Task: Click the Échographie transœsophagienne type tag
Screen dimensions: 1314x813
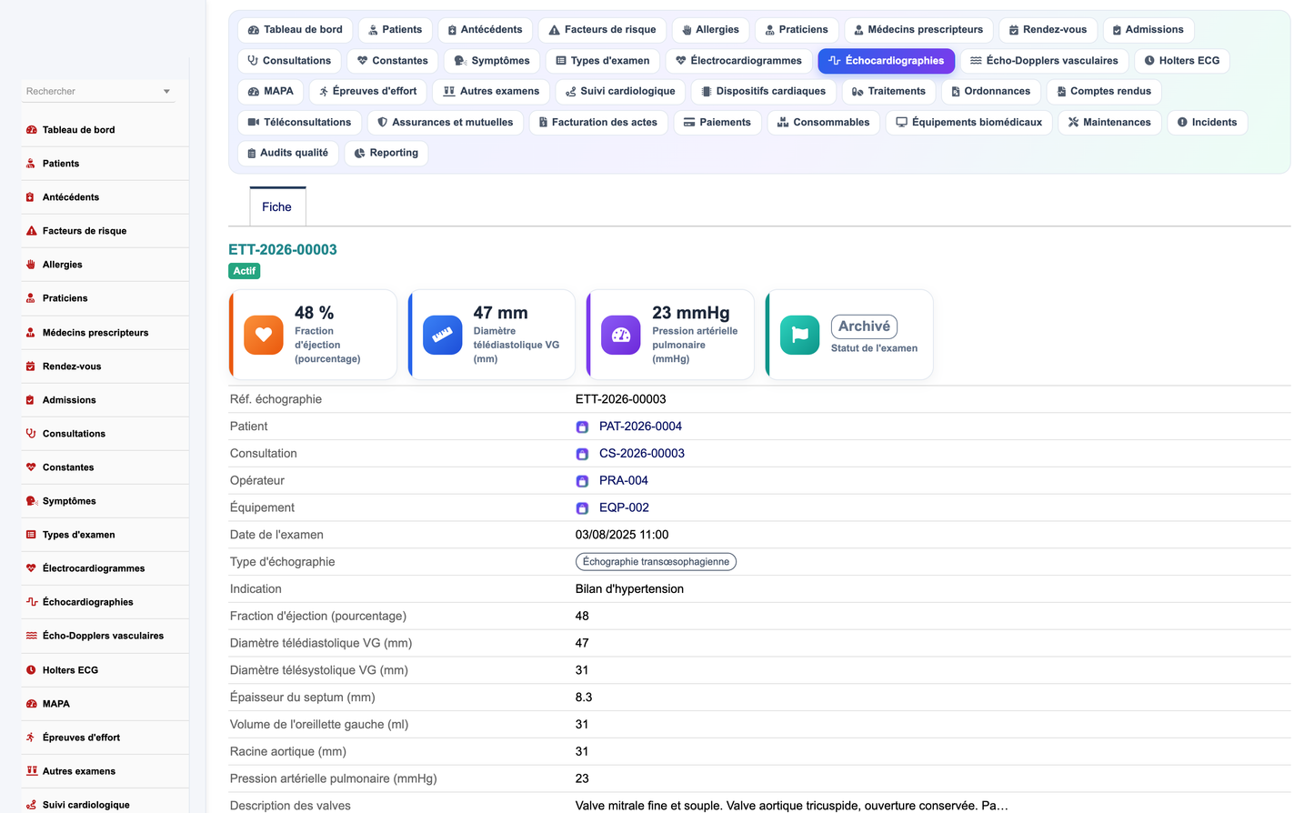Action: [656, 562]
